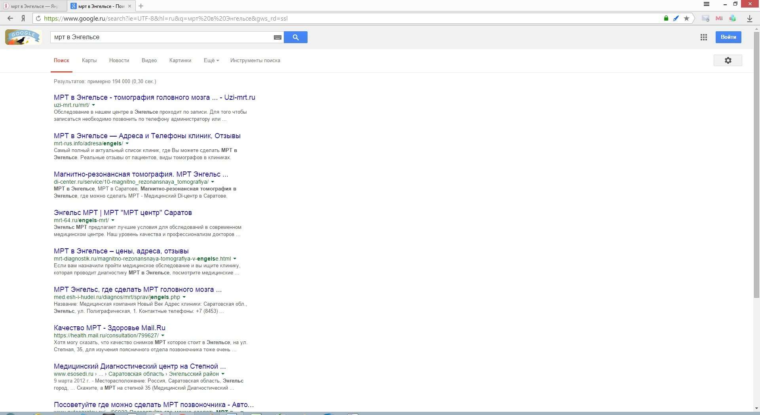The height and width of the screenshot is (415, 760).
Task: Open result 'Магнитно-резонансная томография. МРТ Энгельс'
Action: coord(141,174)
